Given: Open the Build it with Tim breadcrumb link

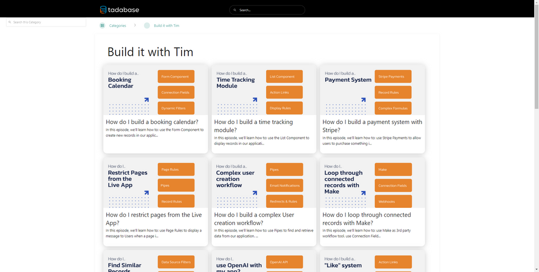Looking at the screenshot, I should (167, 25).
